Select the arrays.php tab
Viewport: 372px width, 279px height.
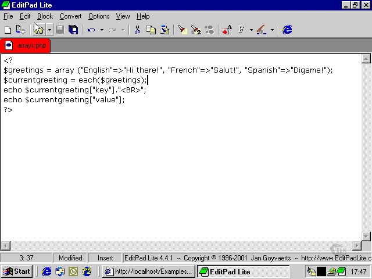click(x=26, y=45)
